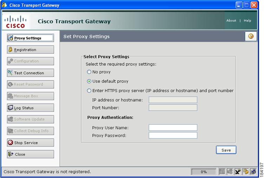Image resolution: width=265 pixels, height=178 pixels.
Task: Select the No proxy radio button
Action: click(89, 72)
